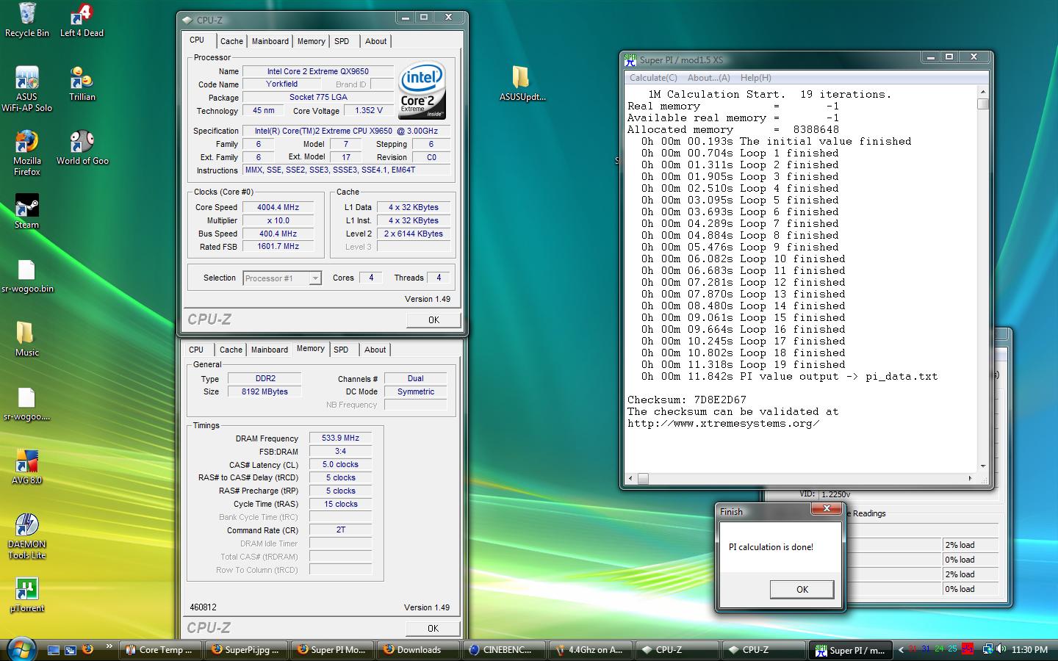Screen dimensions: 1058x661
Task: Click the Intel Core 2 Extreme QX9650 name field
Action: tap(317, 72)
